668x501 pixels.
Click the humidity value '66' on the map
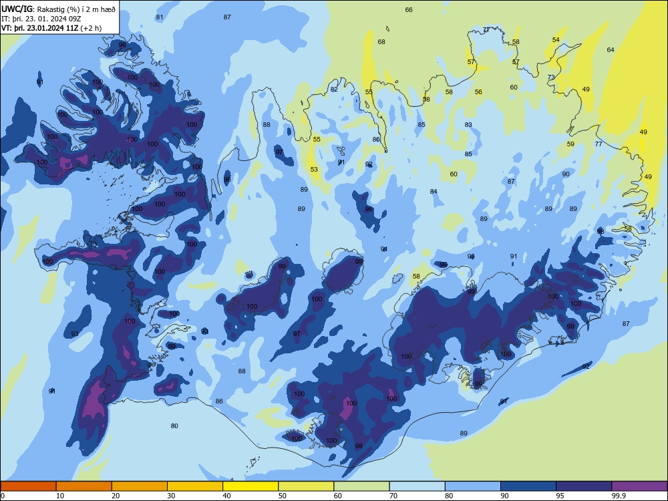coord(409,10)
